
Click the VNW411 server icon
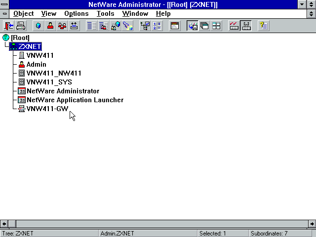(x=22, y=55)
